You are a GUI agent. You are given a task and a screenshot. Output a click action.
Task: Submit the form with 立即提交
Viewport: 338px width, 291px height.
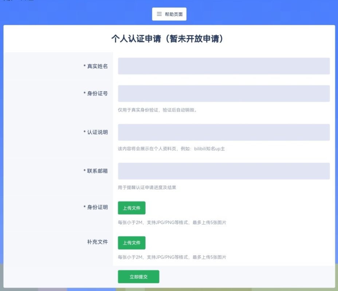pyautogui.click(x=138, y=277)
